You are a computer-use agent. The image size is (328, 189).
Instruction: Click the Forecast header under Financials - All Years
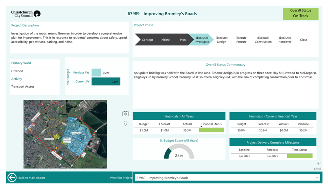coord(164,124)
